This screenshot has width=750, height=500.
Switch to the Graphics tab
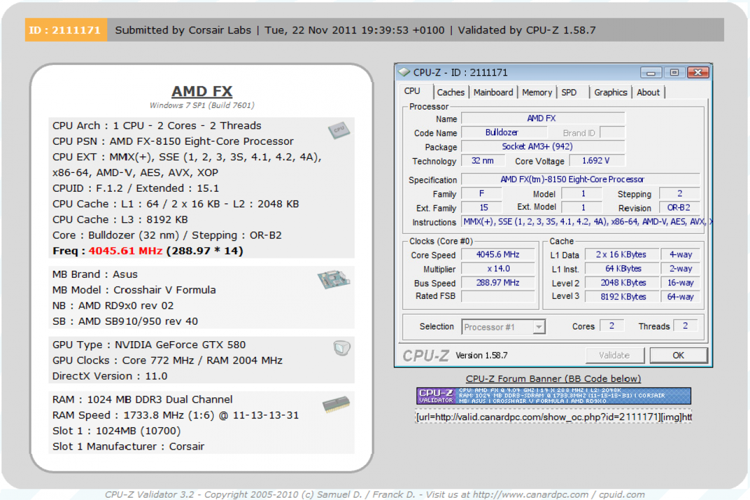611,92
